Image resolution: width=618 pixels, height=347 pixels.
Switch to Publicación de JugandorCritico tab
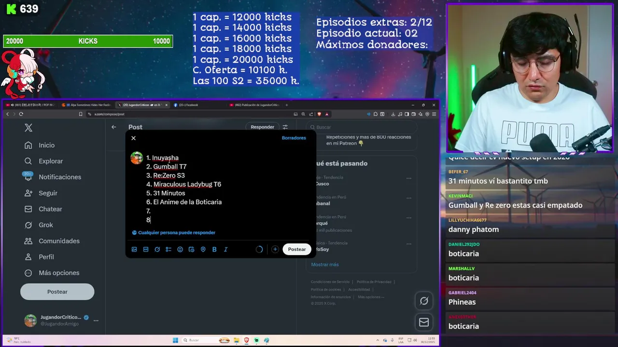click(x=254, y=105)
